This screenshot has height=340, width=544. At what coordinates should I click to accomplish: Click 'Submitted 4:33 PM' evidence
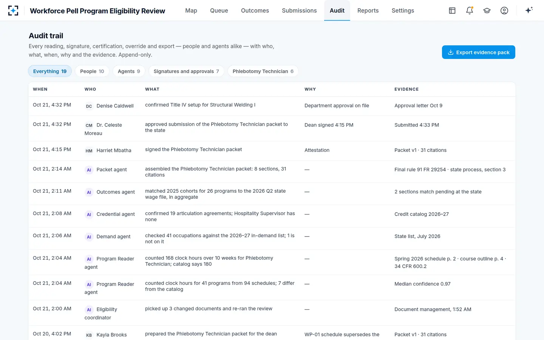pos(417,125)
